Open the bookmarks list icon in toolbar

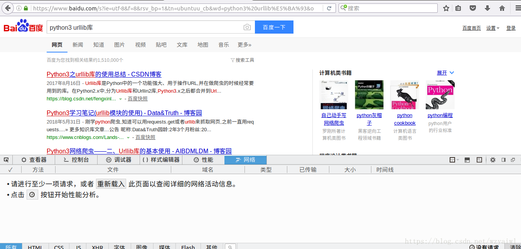pos(458,8)
